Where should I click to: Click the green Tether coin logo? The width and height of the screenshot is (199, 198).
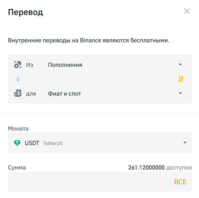(17, 143)
